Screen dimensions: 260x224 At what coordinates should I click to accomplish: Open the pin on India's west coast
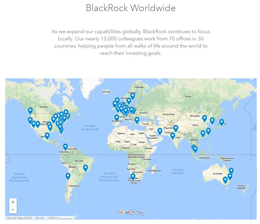coord(173,135)
